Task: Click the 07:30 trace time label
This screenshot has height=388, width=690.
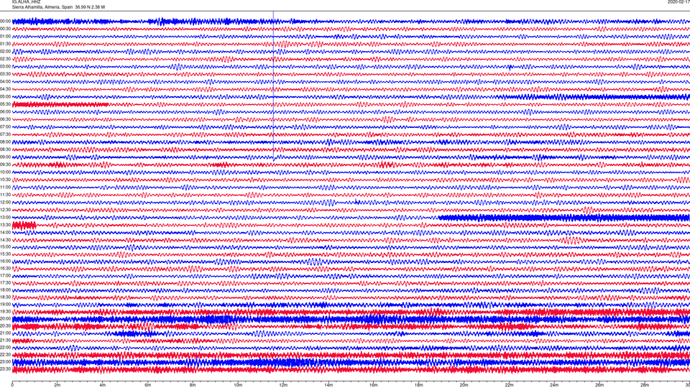Action: click(5, 134)
